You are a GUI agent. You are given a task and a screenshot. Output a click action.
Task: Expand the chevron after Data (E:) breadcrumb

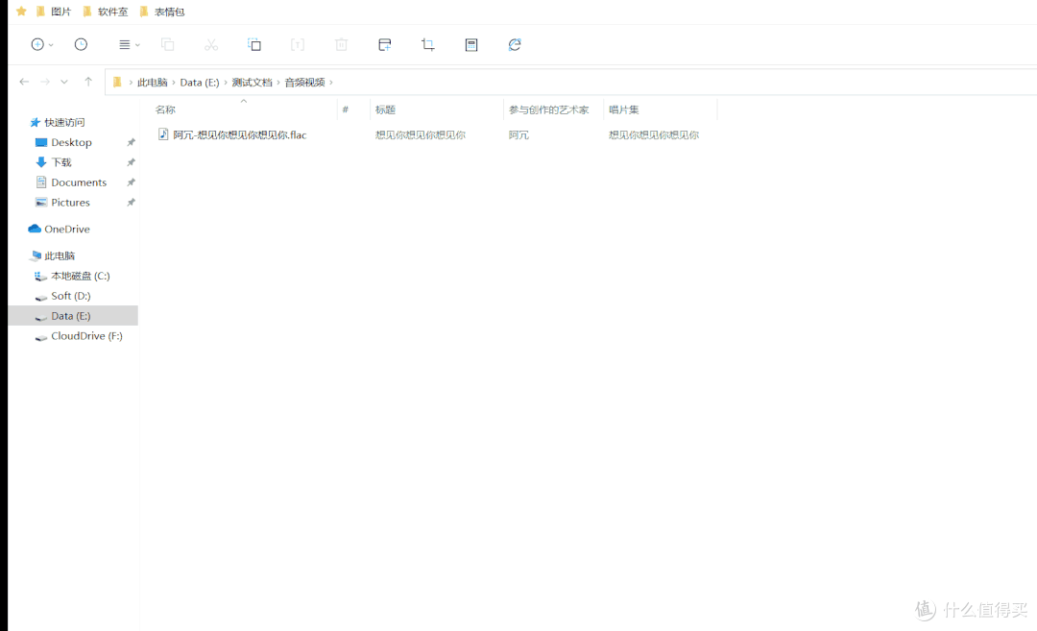tap(226, 82)
